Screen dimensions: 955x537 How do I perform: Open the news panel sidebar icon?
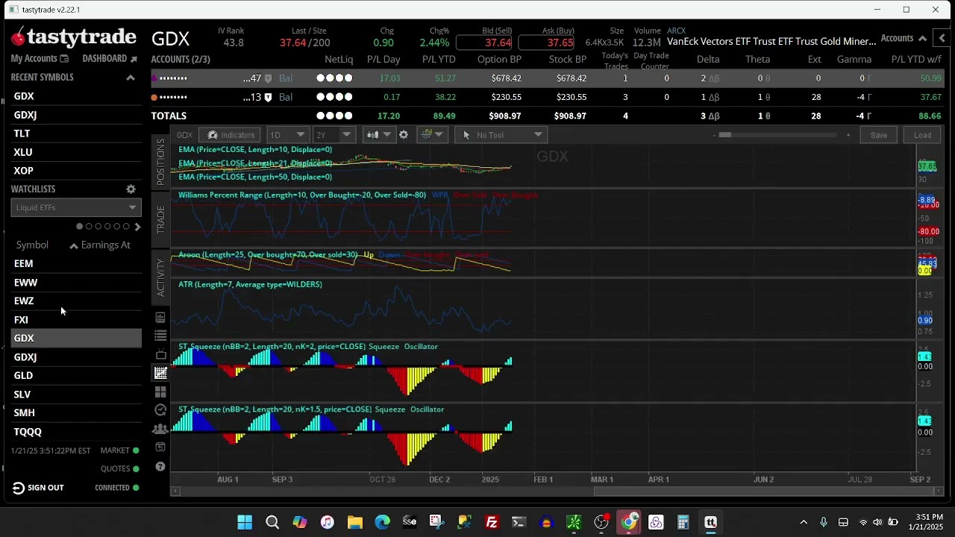[160, 318]
